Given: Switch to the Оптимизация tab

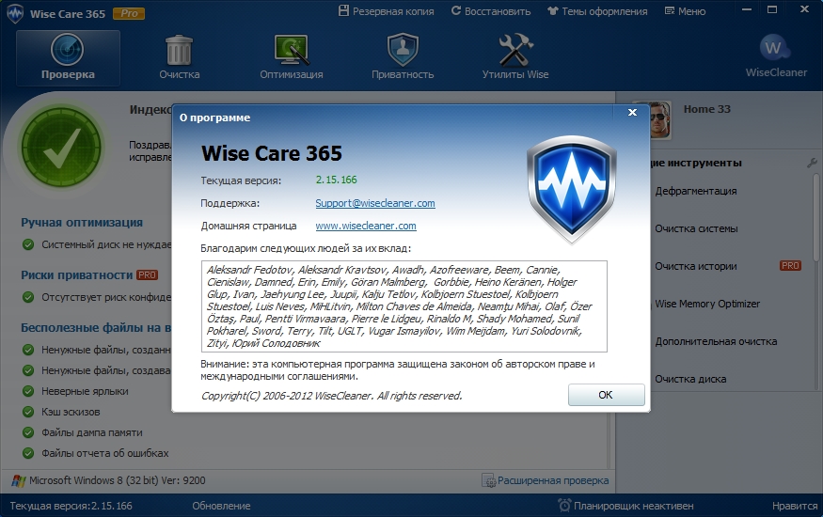Looking at the screenshot, I should click(292, 57).
